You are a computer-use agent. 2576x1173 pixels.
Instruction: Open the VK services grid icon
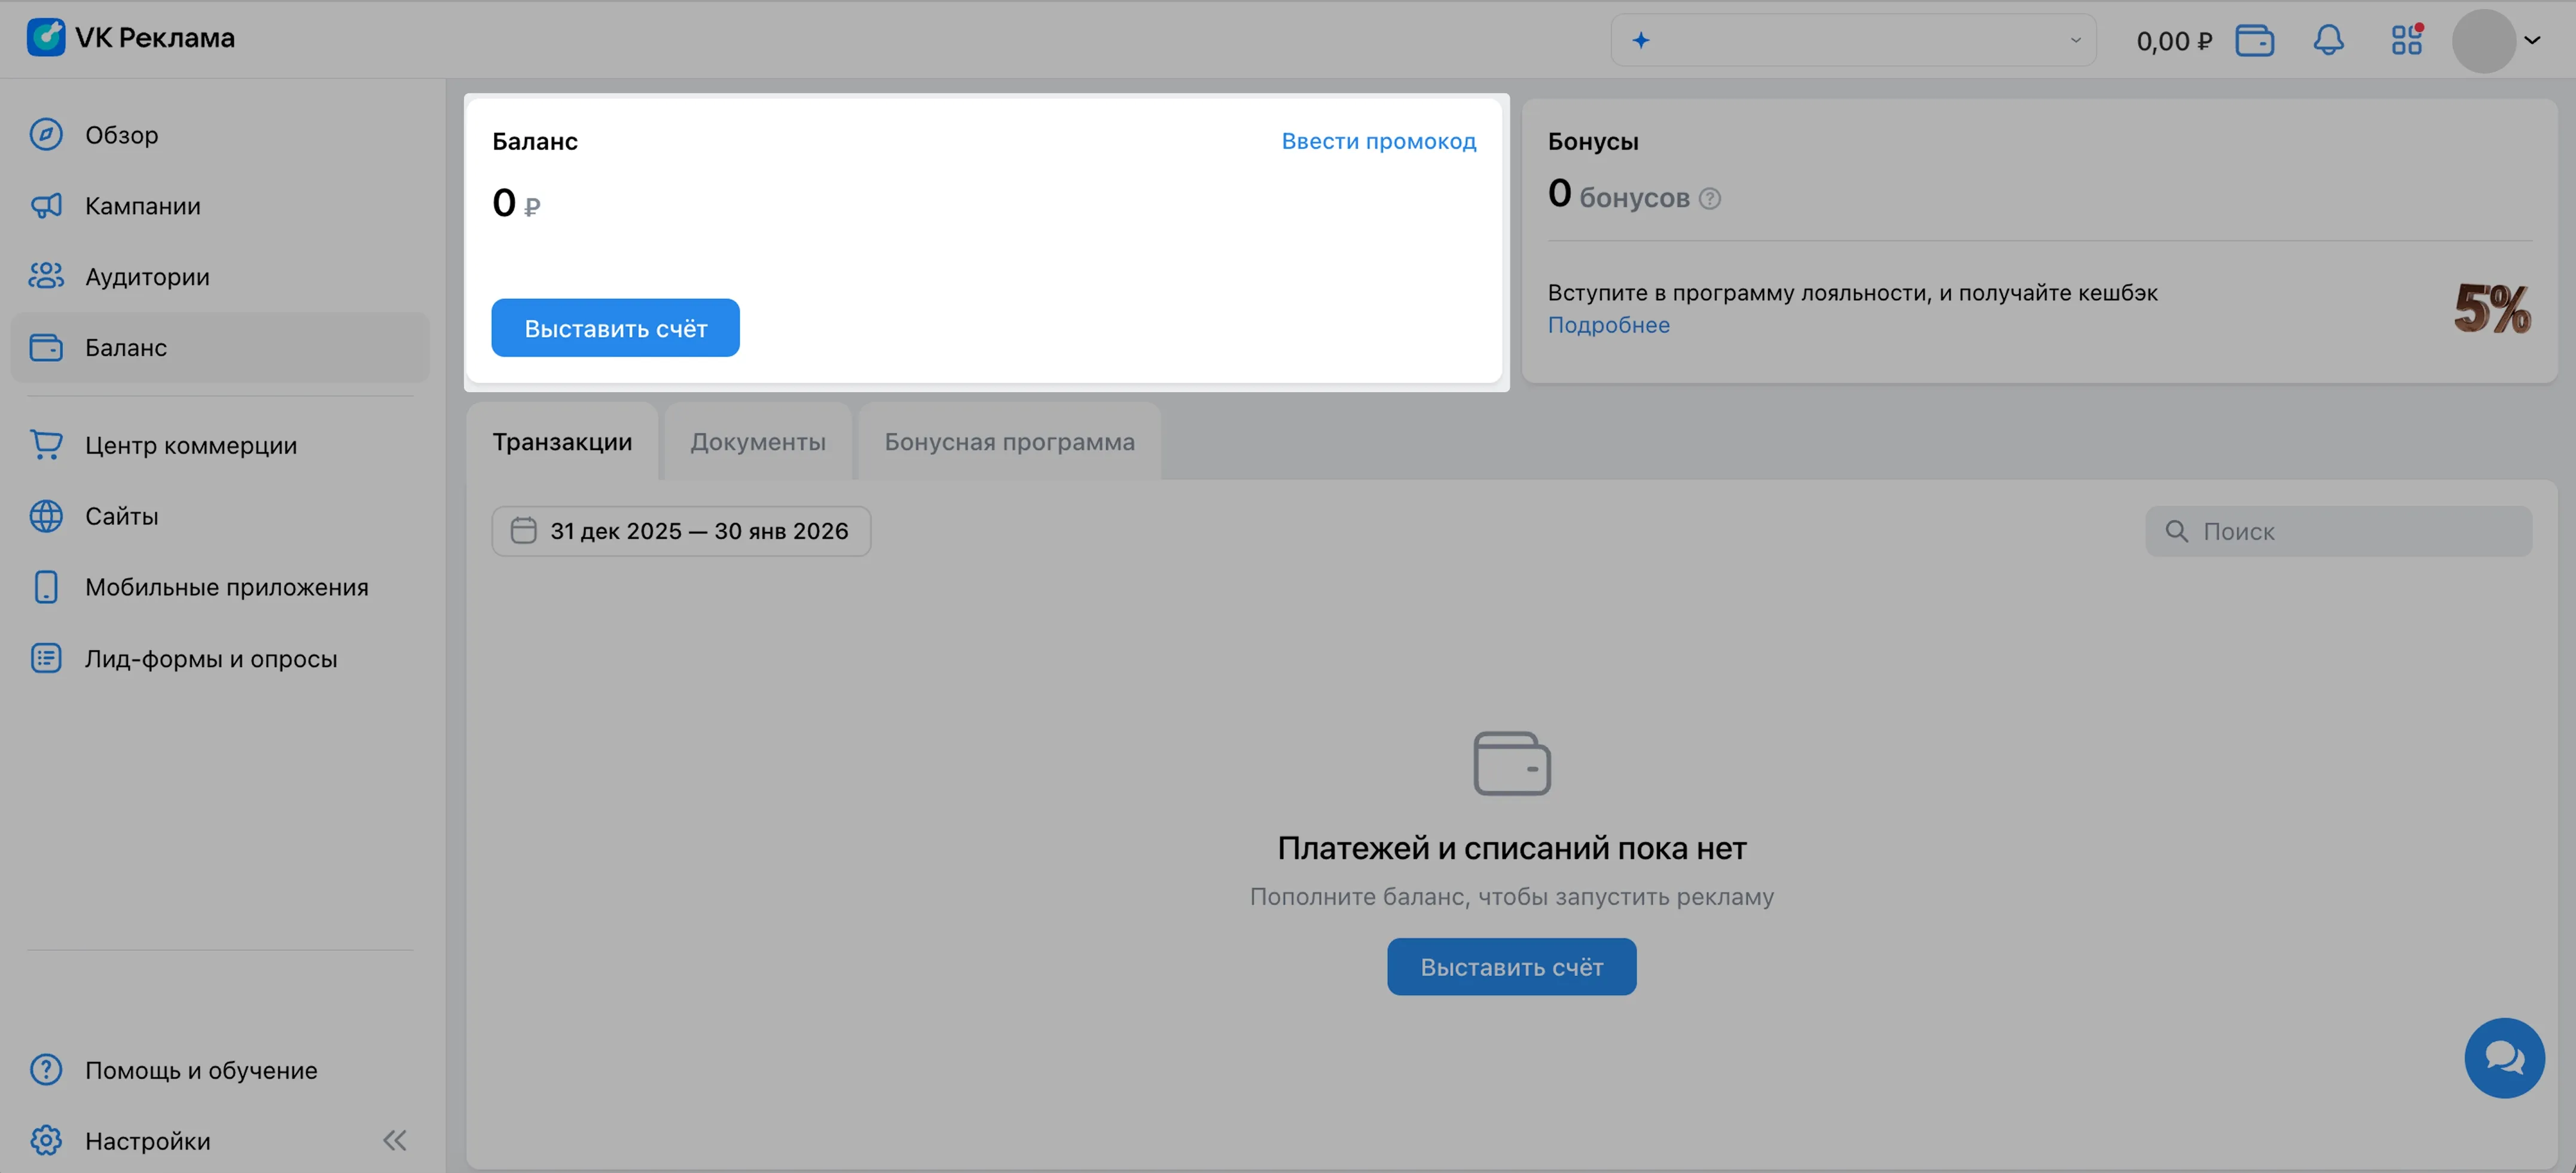tap(2406, 41)
